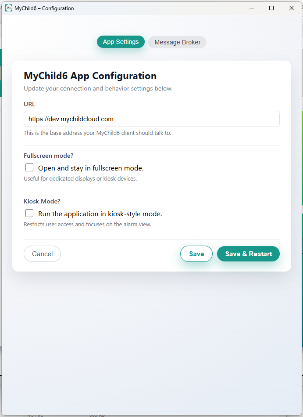Minimize the Configuration window

[251, 8]
